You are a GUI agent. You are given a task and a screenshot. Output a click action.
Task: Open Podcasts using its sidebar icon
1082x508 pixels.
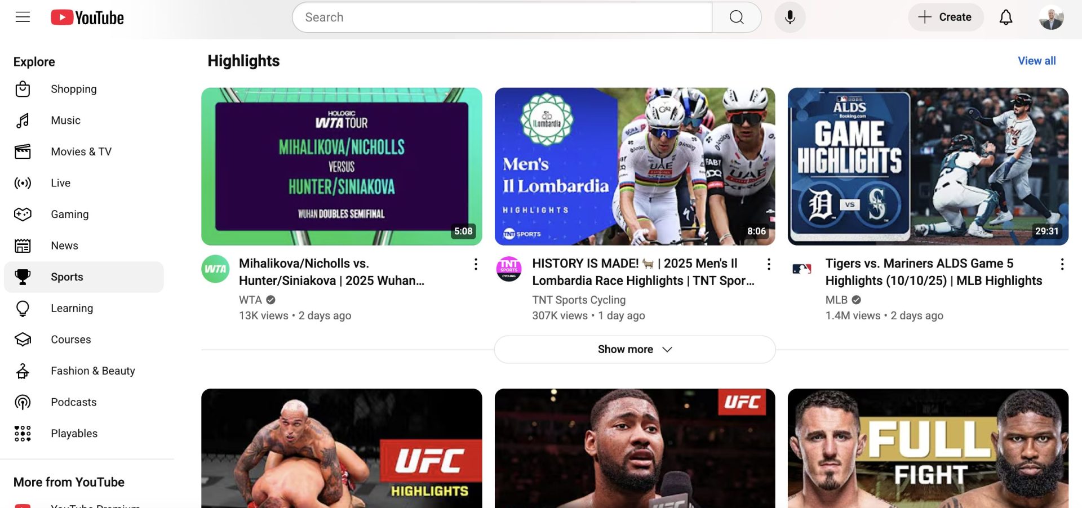point(23,402)
